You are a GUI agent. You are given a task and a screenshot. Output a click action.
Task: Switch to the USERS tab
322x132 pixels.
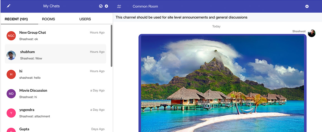85,19
